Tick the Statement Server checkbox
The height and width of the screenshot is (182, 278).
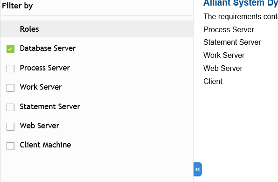(x=10, y=107)
